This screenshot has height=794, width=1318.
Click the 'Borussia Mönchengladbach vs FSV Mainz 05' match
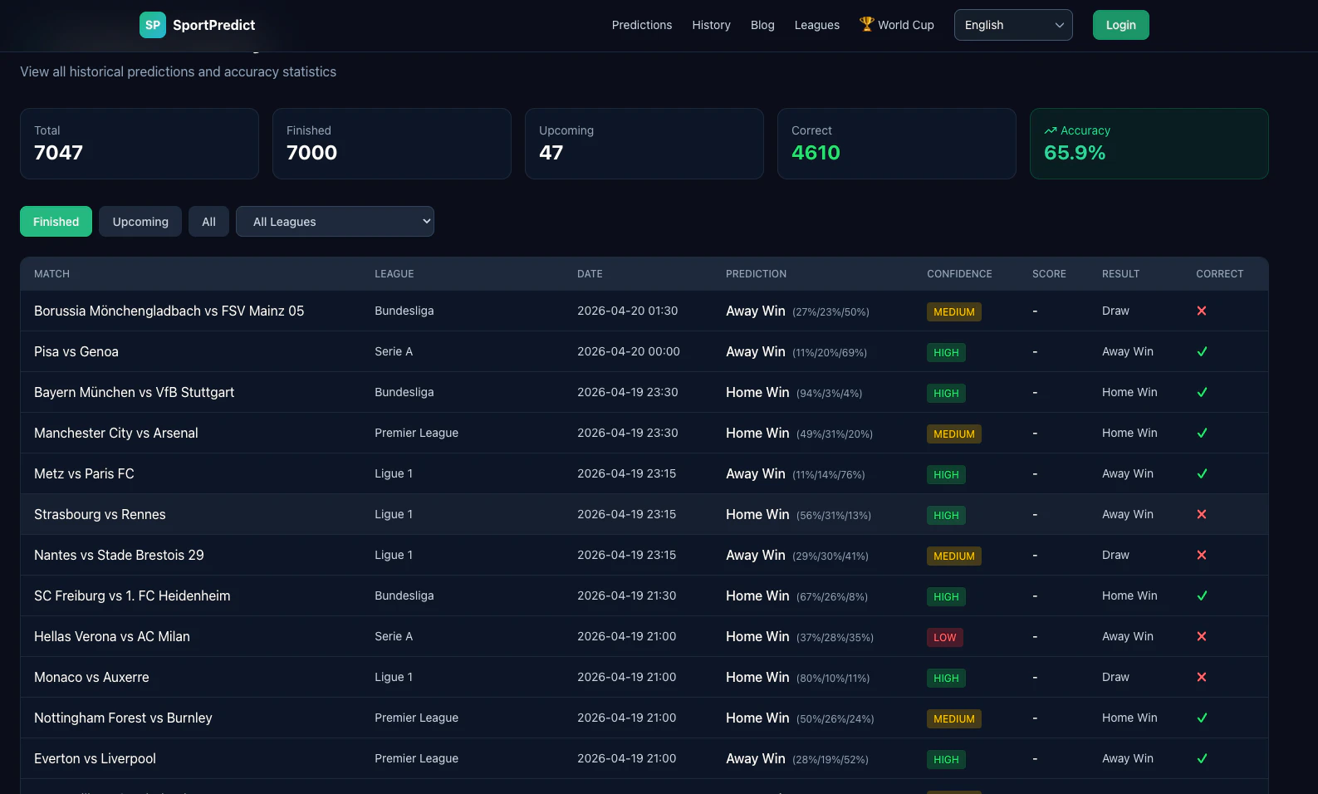tap(169, 311)
